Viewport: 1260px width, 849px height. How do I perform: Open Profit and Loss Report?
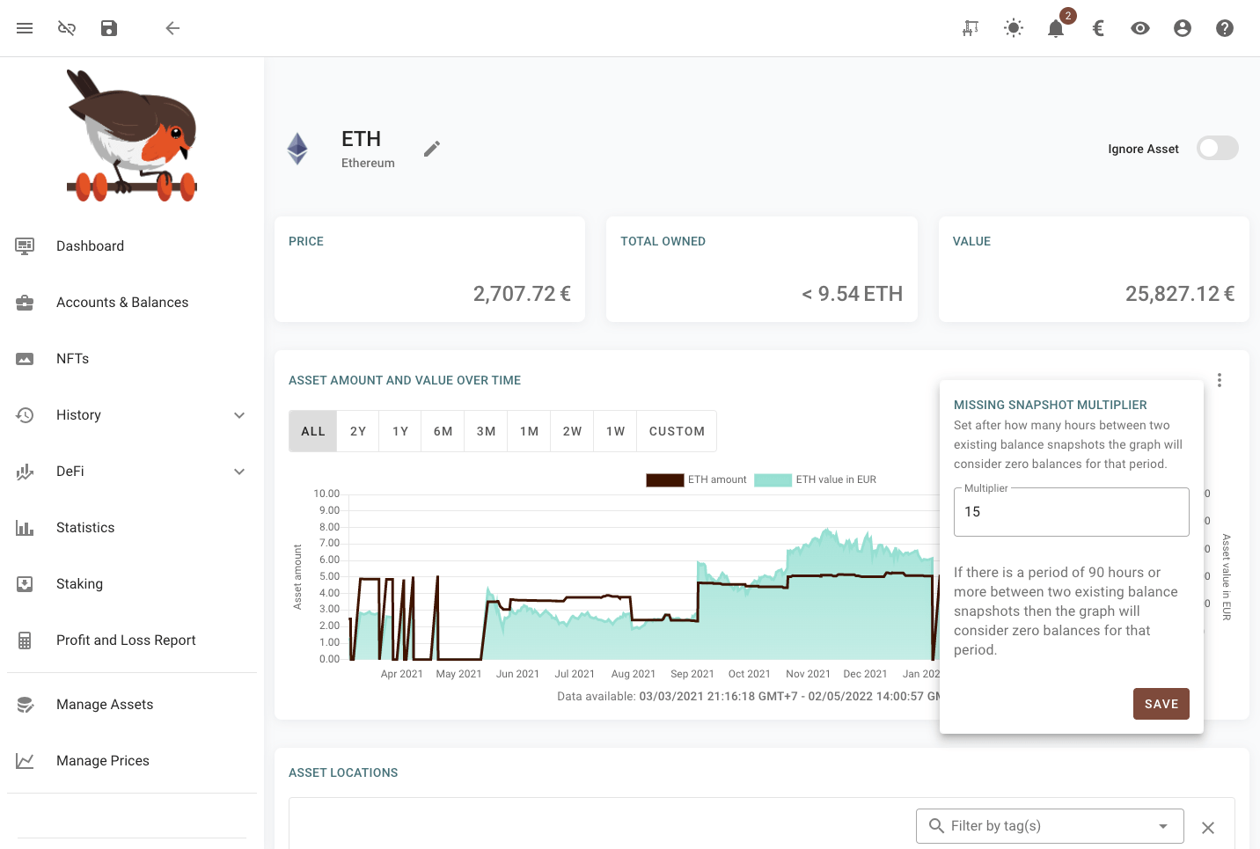[132, 640]
